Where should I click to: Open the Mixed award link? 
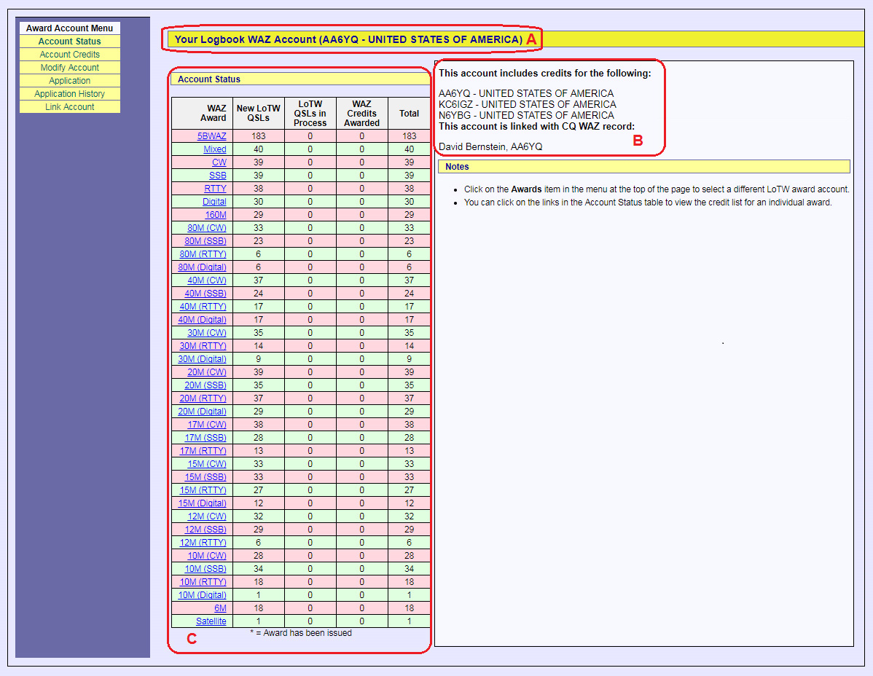point(214,149)
